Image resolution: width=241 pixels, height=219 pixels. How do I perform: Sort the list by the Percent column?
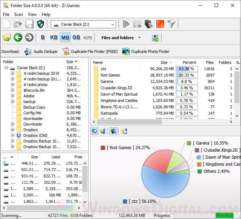click(187, 62)
